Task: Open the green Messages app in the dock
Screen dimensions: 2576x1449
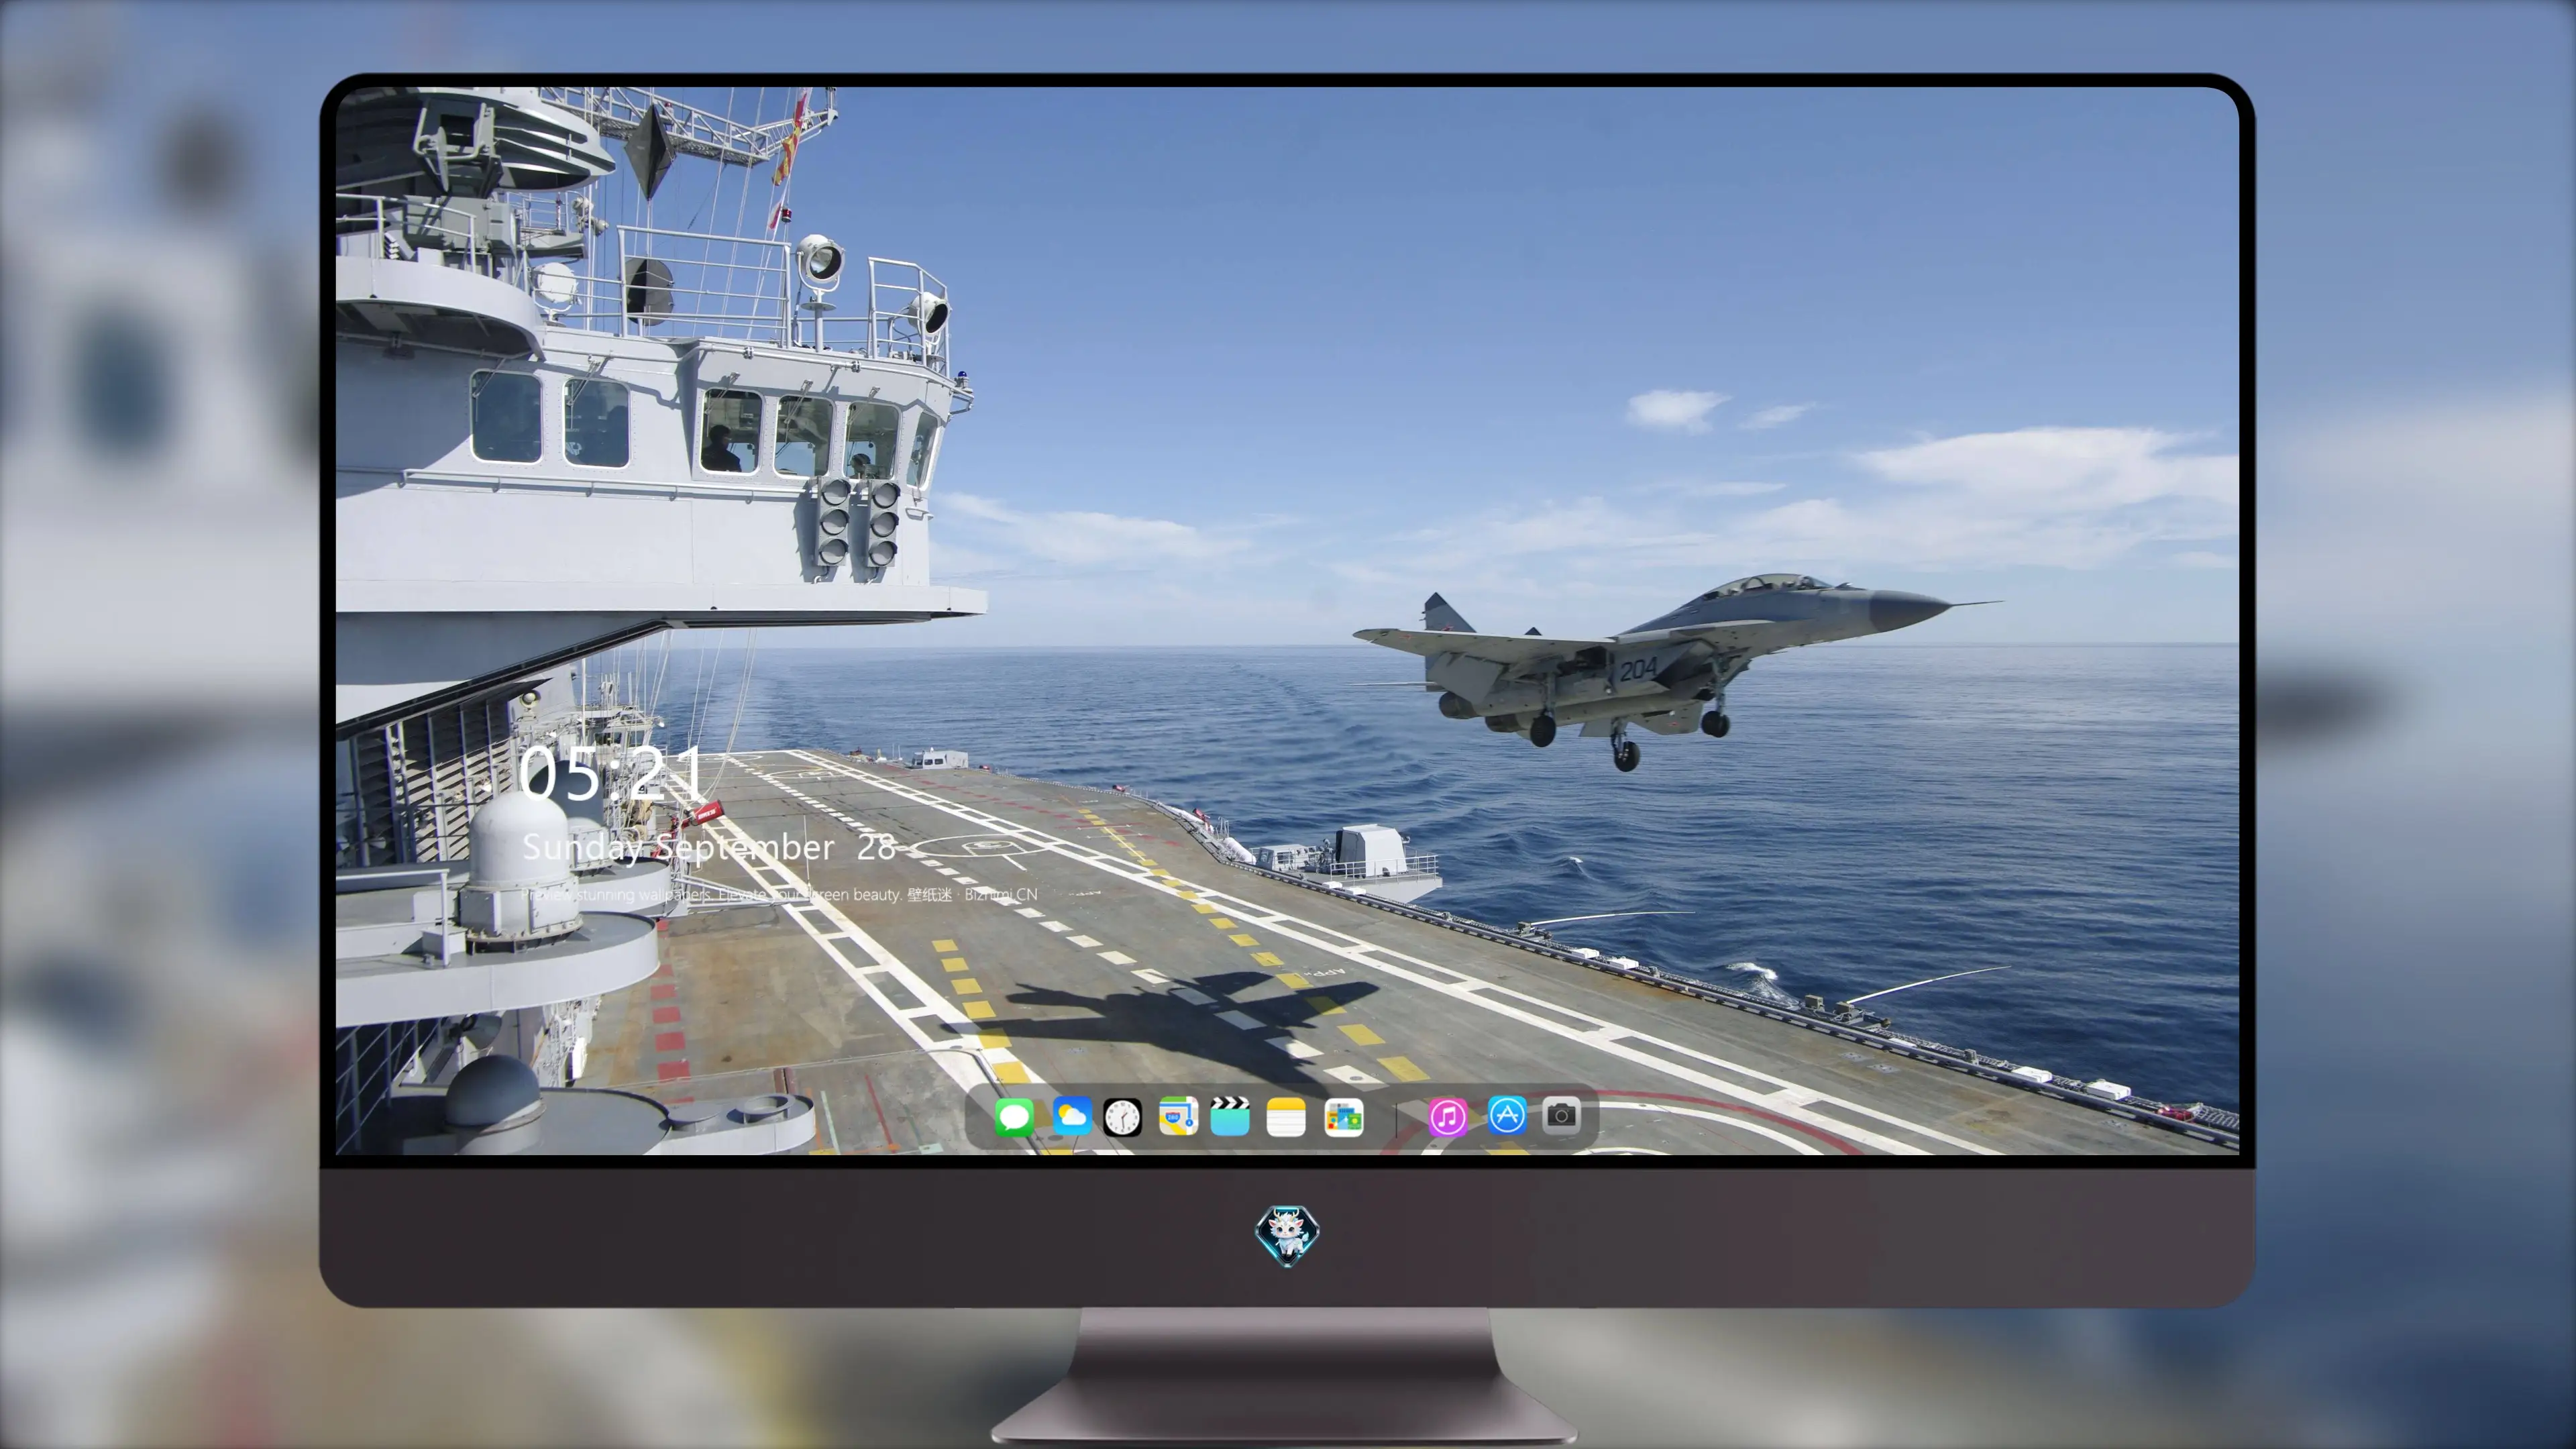Action: tap(1014, 1117)
